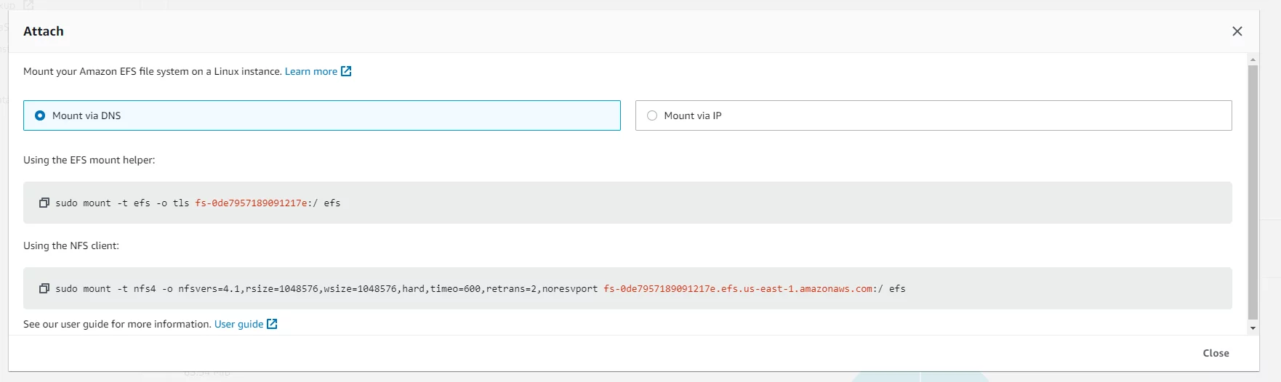1281x382 pixels.
Task: Click 'Using the EFS mount helper:' label
Action: pos(89,160)
